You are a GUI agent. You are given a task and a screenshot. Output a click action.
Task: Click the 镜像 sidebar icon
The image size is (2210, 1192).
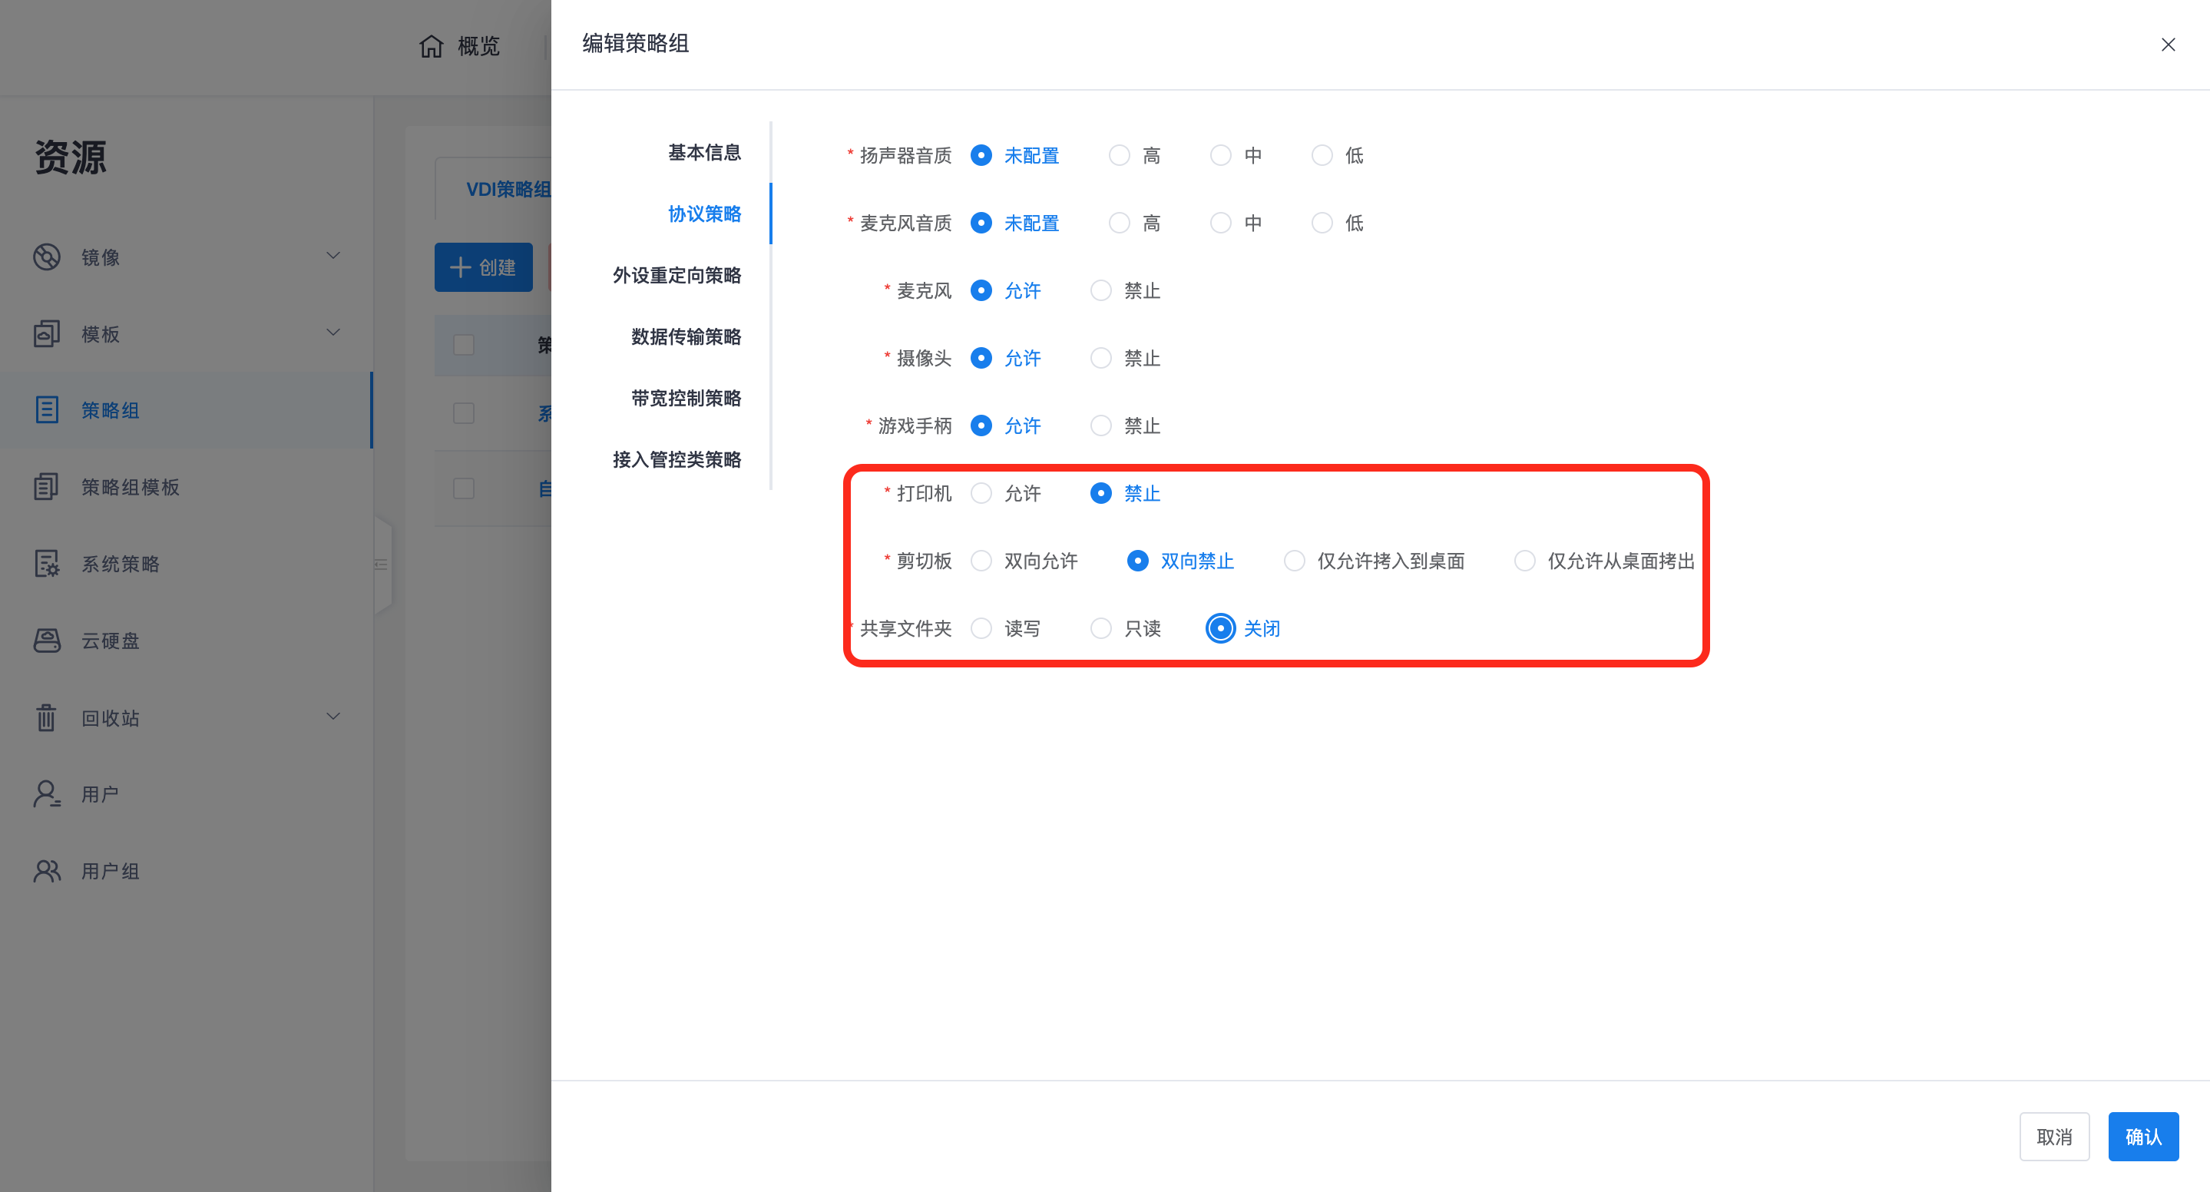pos(46,257)
